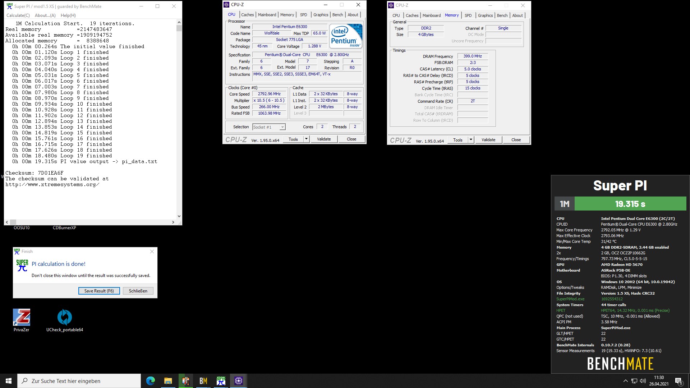Open File Explorer from taskbar
This screenshot has width=690, height=388.
168,381
